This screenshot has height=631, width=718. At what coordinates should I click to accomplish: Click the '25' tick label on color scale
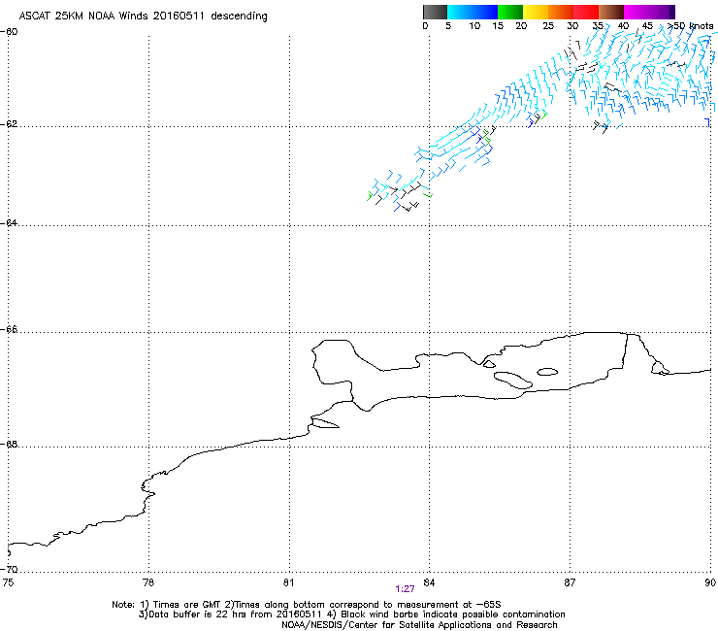[x=548, y=25]
